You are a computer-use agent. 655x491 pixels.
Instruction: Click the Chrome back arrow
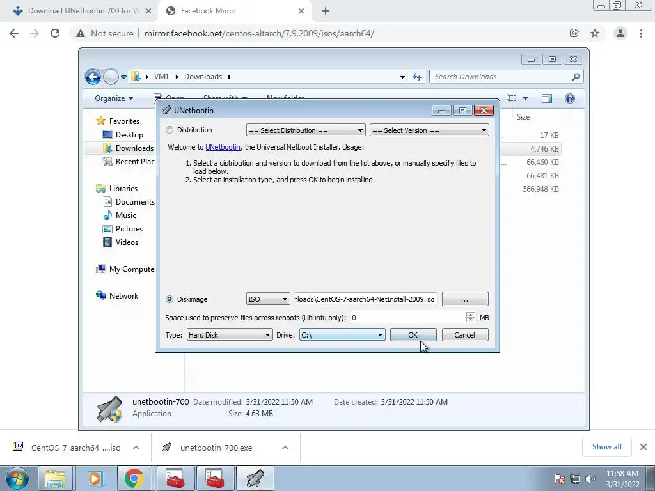point(14,33)
